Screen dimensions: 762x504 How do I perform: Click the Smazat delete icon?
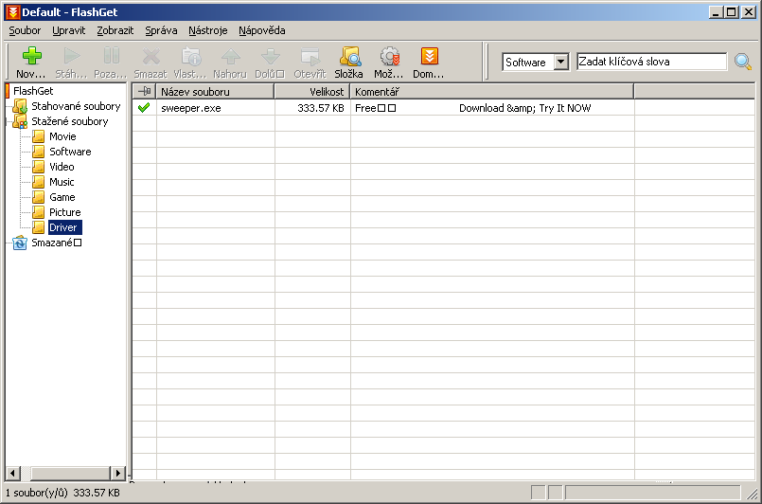[151, 56]
